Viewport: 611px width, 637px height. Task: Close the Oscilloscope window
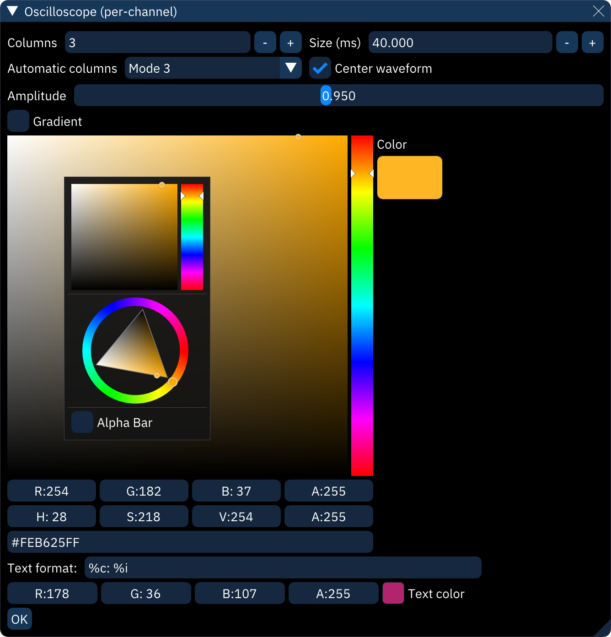598,11
